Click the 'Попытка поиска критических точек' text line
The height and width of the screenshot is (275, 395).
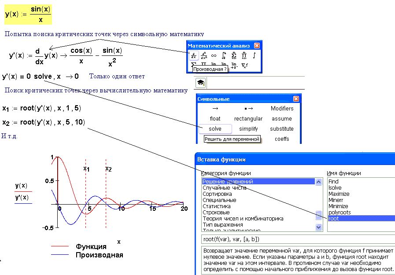coord(104,34)
